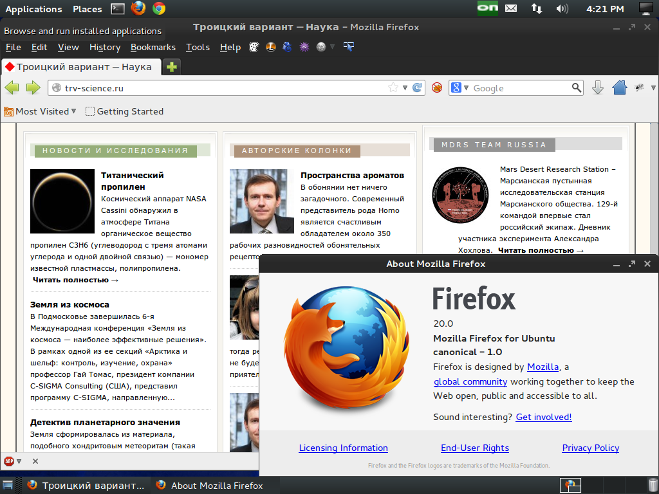659x494 pixels.
Task: Click the MDRS mission patch thumbnail
Action: [460, 195]
